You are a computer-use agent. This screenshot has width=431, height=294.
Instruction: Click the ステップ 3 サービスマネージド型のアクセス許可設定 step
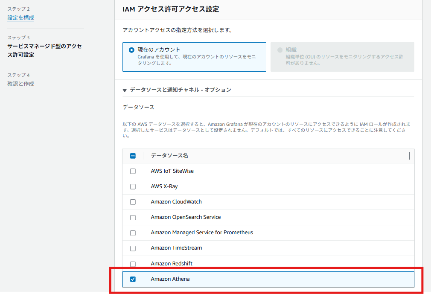44,46
